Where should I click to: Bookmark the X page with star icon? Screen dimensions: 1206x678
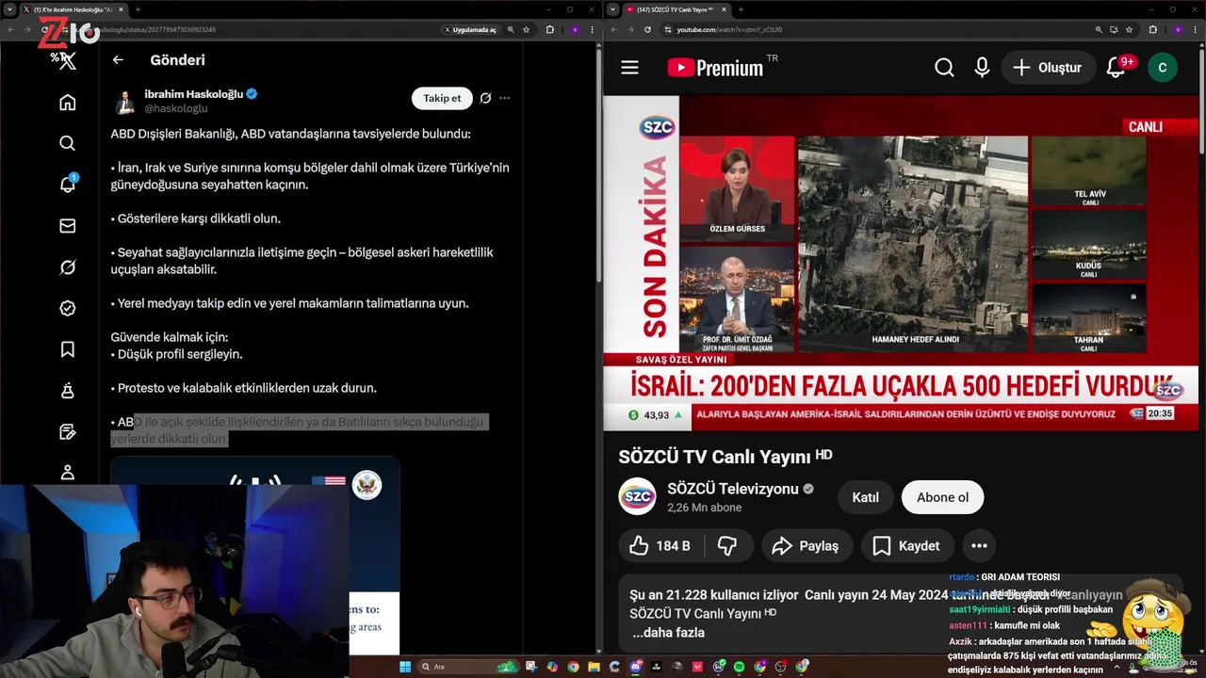click(x=526, y=29)
